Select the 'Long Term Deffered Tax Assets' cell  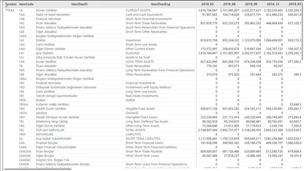[147, 122]
